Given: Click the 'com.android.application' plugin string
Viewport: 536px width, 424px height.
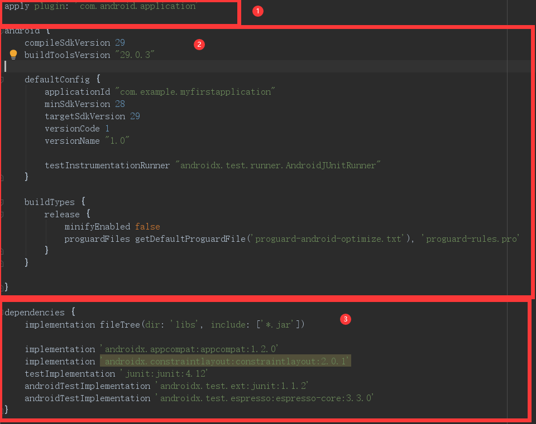Looking at the screenshot, I should pos(135,6).
